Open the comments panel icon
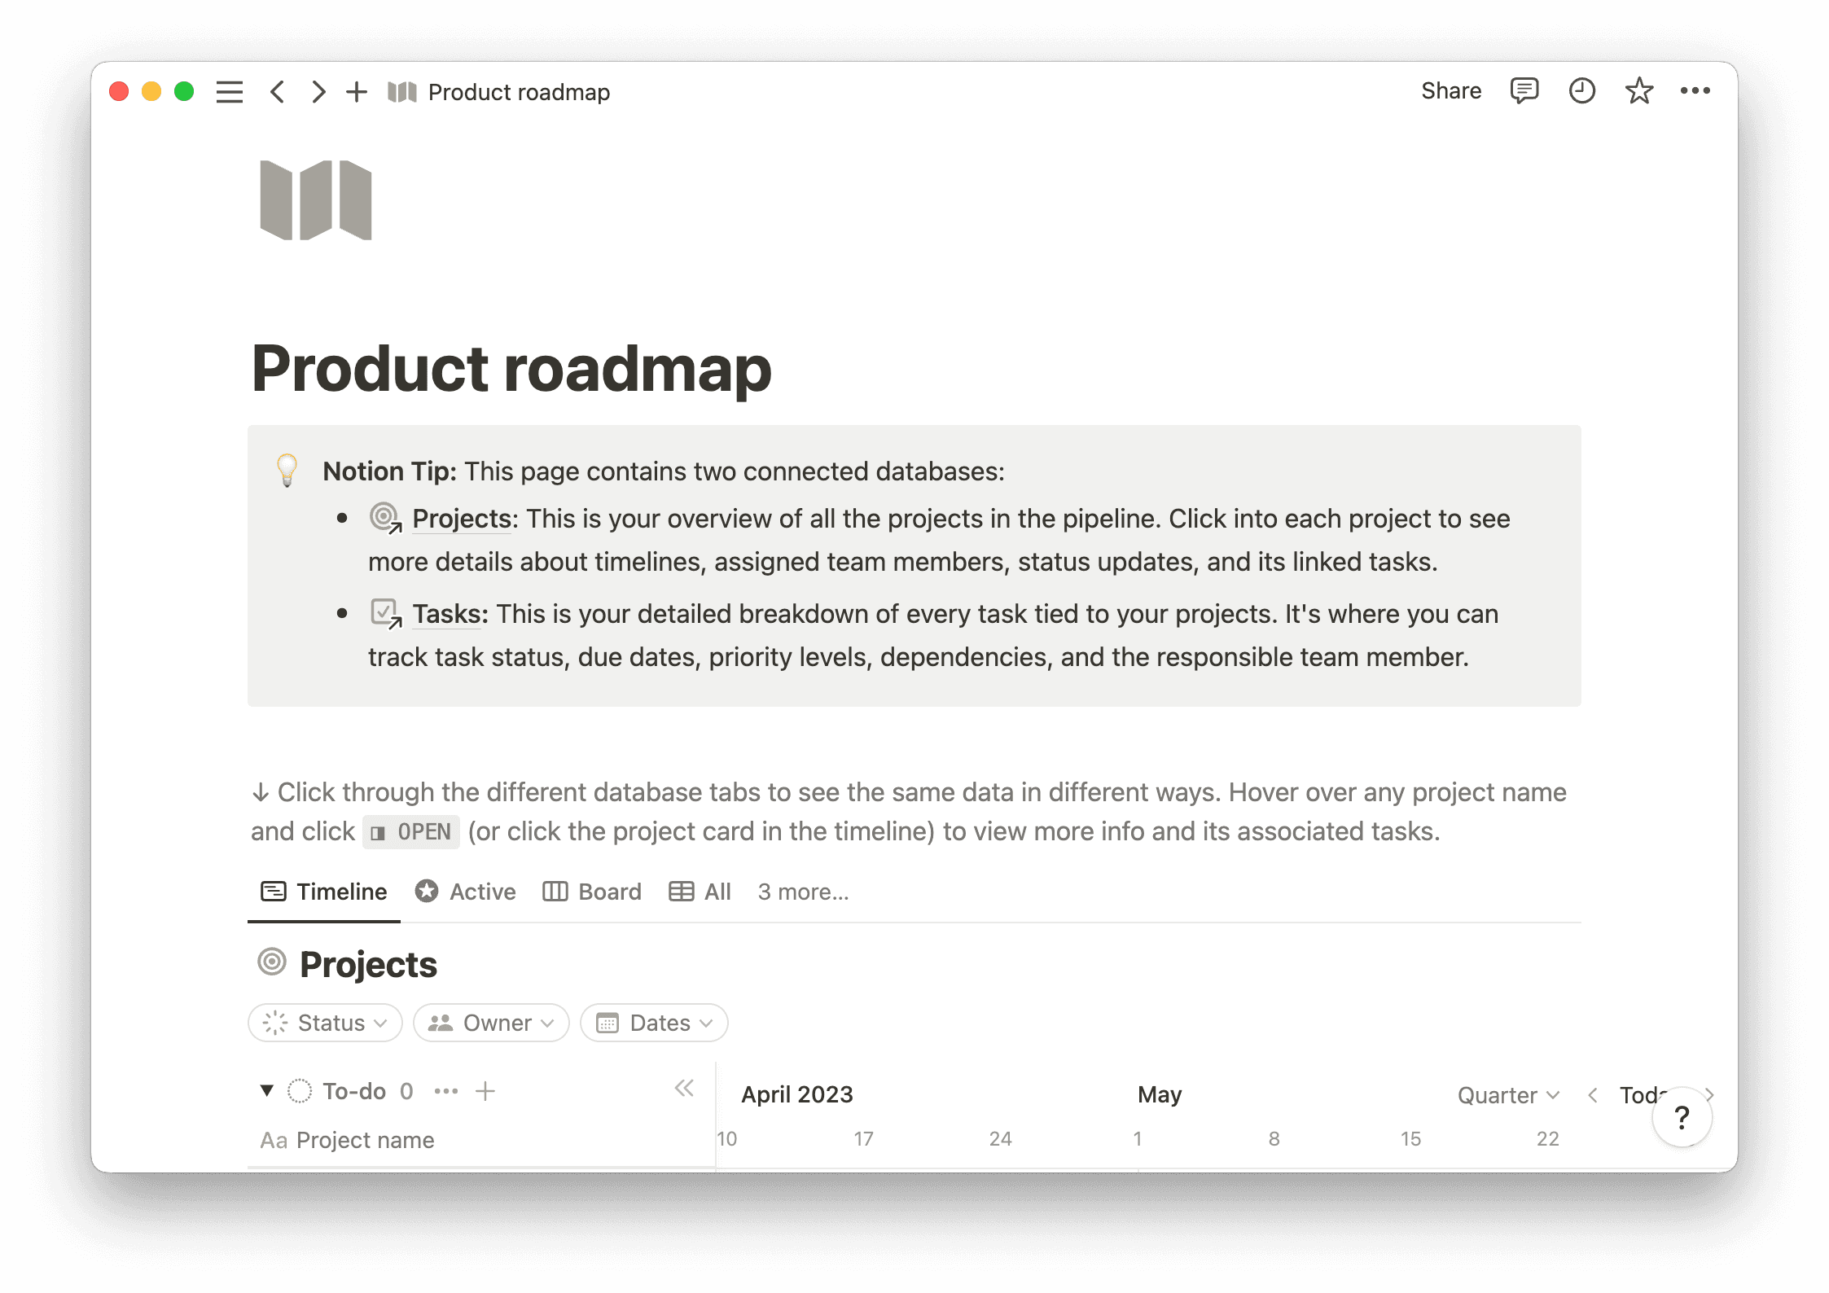This screenshot has height=1293, width=1829. click(1524, 90)
